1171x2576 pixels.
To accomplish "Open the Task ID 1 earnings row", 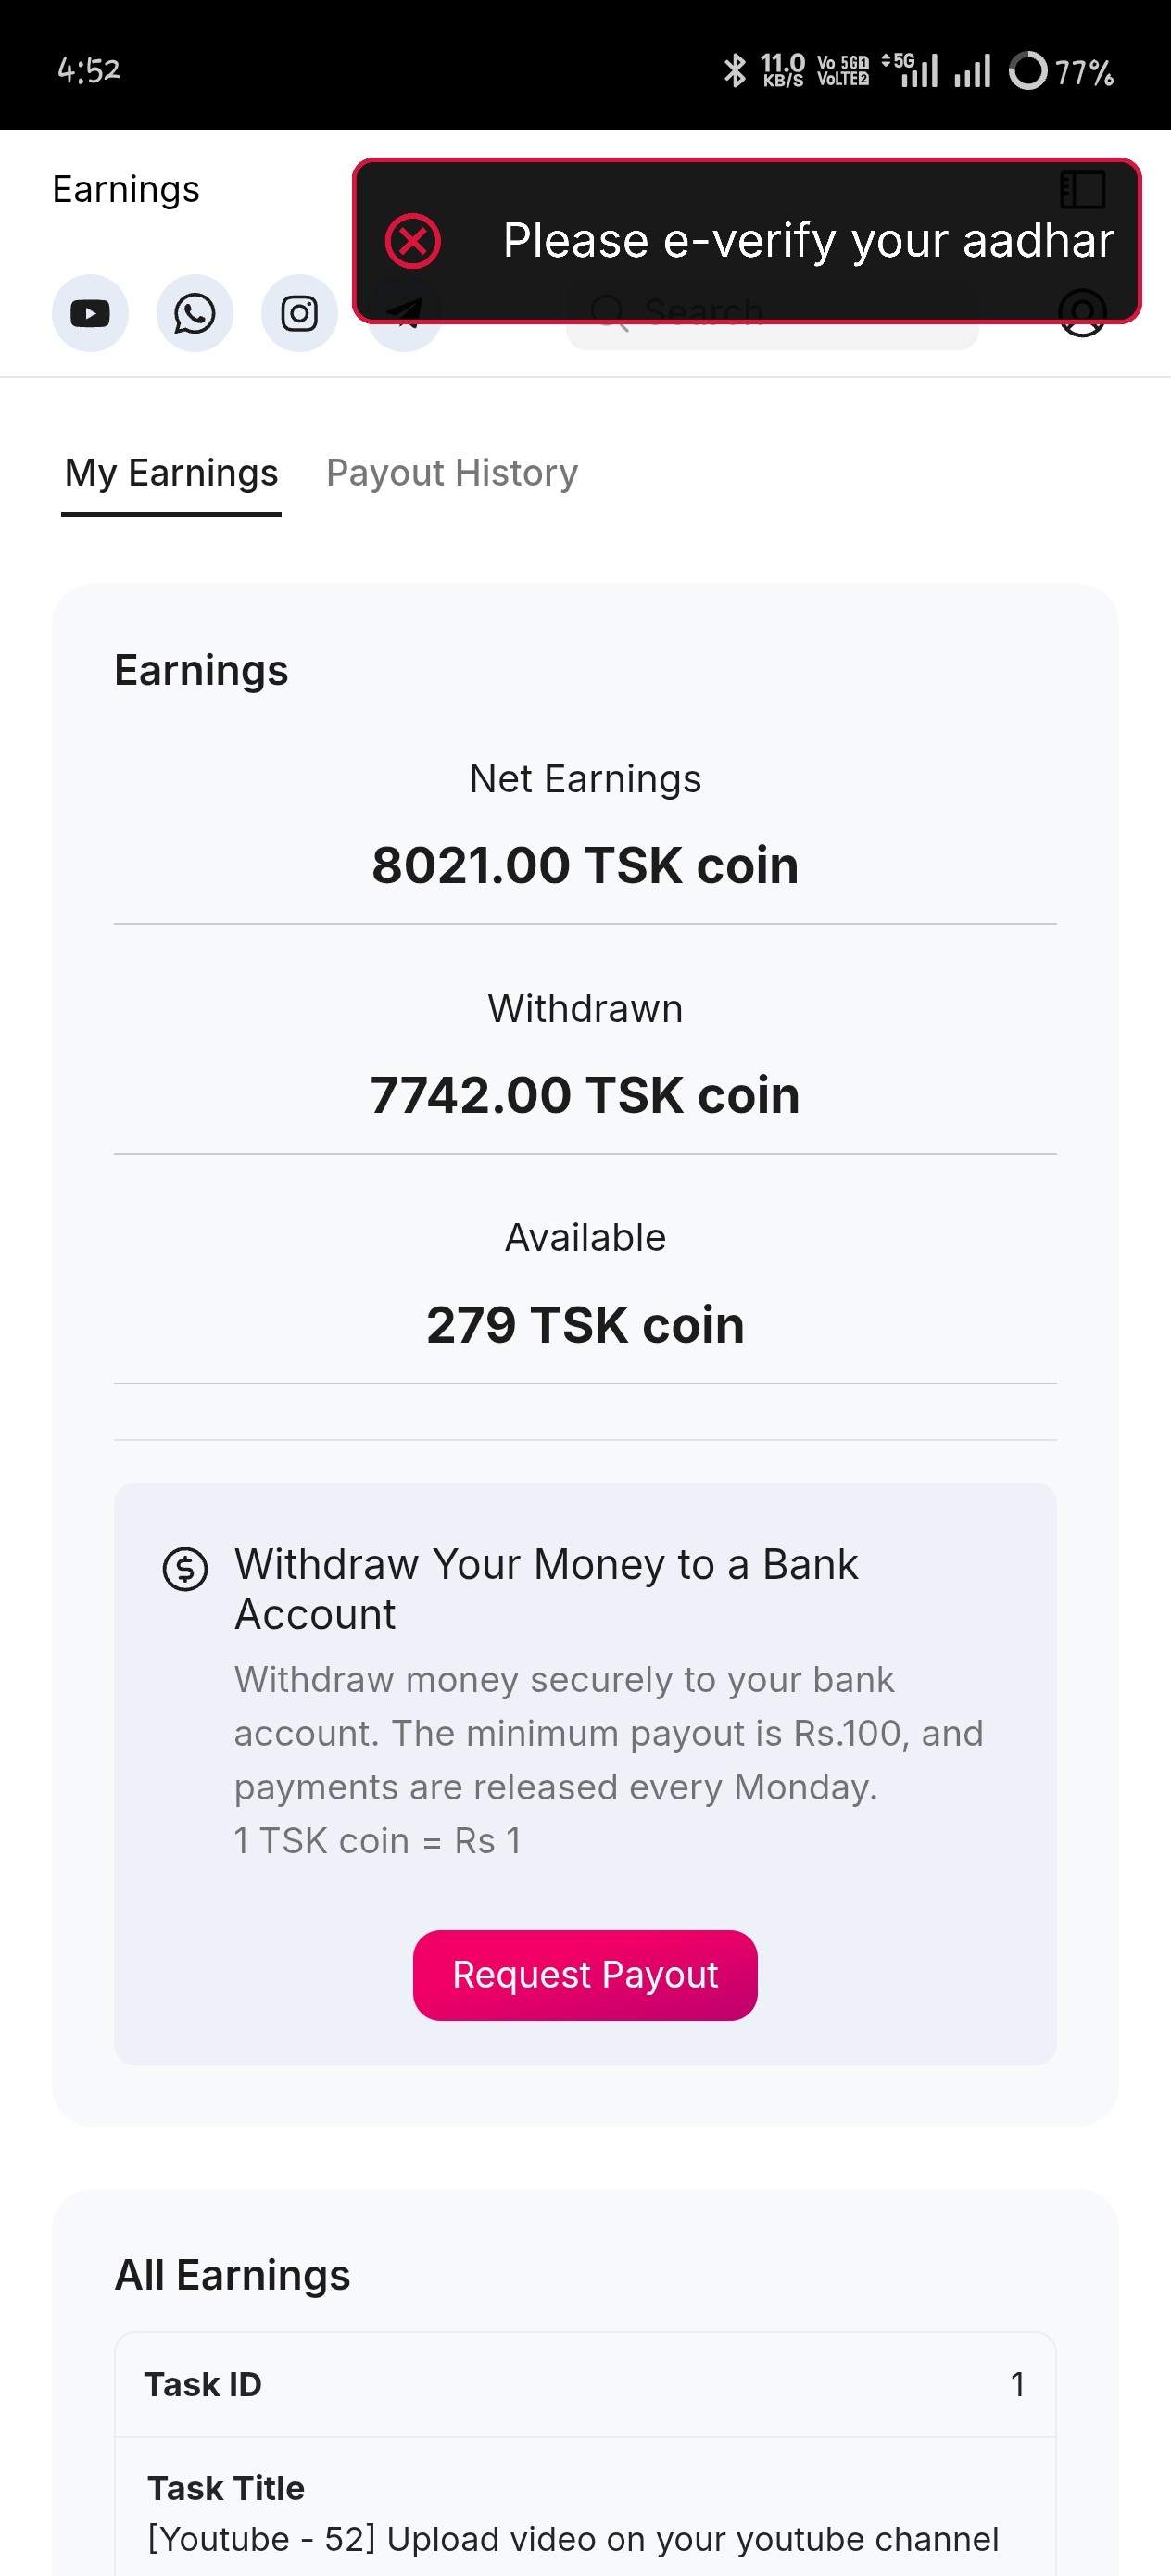I will point(585,2384).
